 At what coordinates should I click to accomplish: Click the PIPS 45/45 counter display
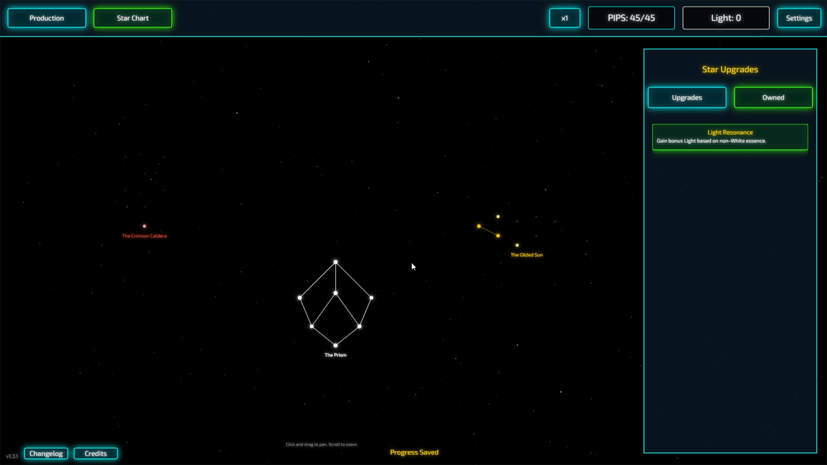point(631,18)
